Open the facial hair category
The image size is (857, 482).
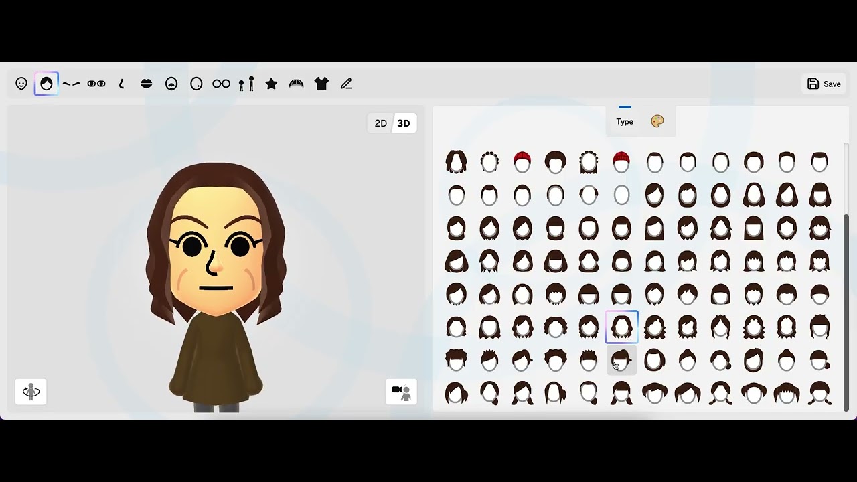171,84
